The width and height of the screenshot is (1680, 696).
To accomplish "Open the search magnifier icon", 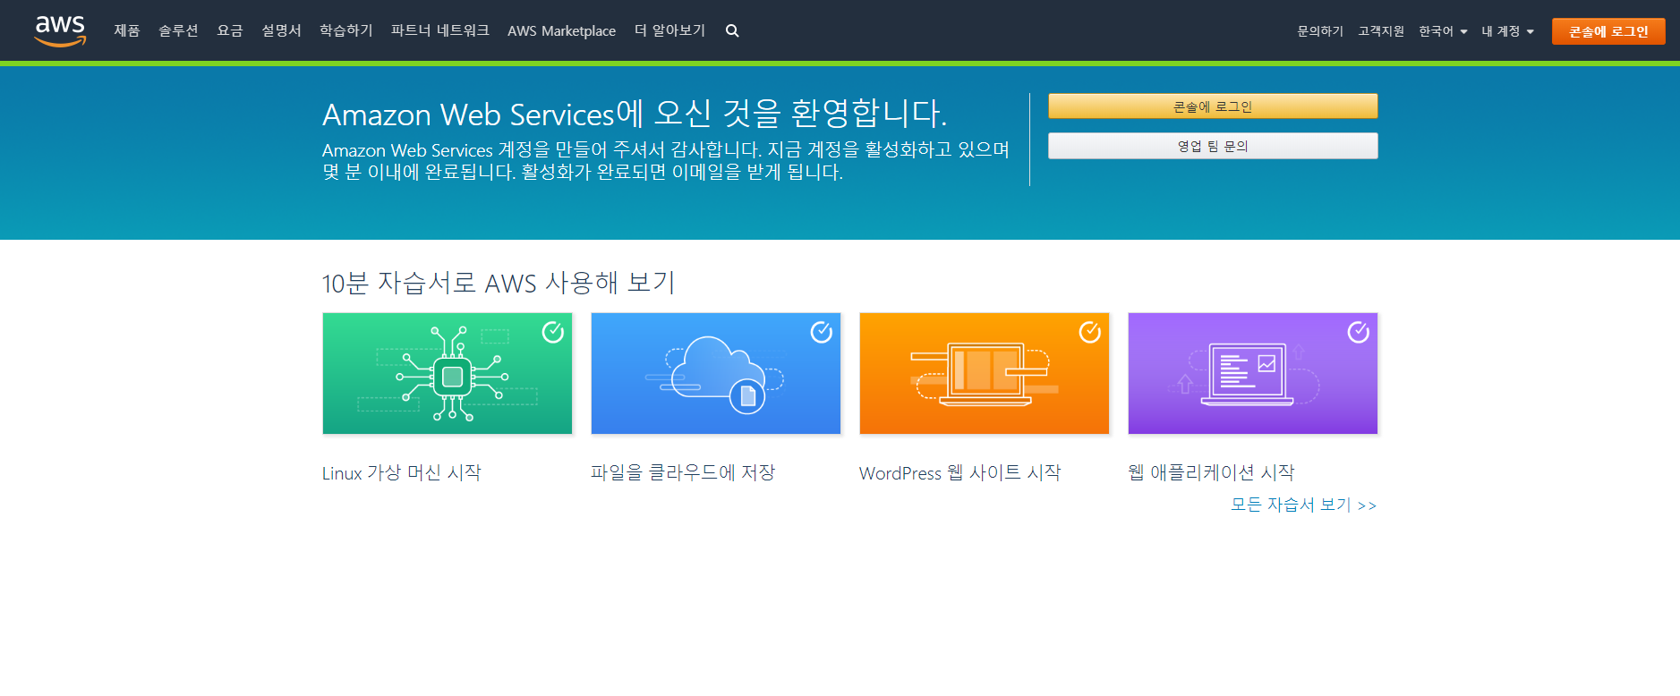I will pyautogui.click(x=732, y=30).
